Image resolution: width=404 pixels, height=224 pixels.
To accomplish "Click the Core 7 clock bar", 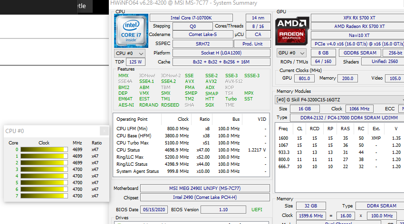I will 44,196.
